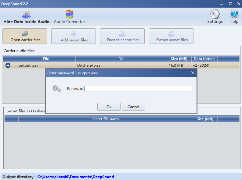
Task: Click the 16.3 MB size cell
Action: 176,65
